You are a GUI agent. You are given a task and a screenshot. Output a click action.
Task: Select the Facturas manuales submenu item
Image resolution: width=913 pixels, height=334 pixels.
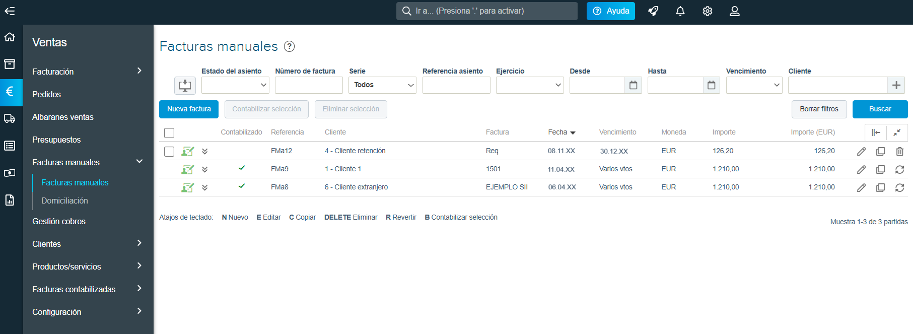[x=75, y=182]
